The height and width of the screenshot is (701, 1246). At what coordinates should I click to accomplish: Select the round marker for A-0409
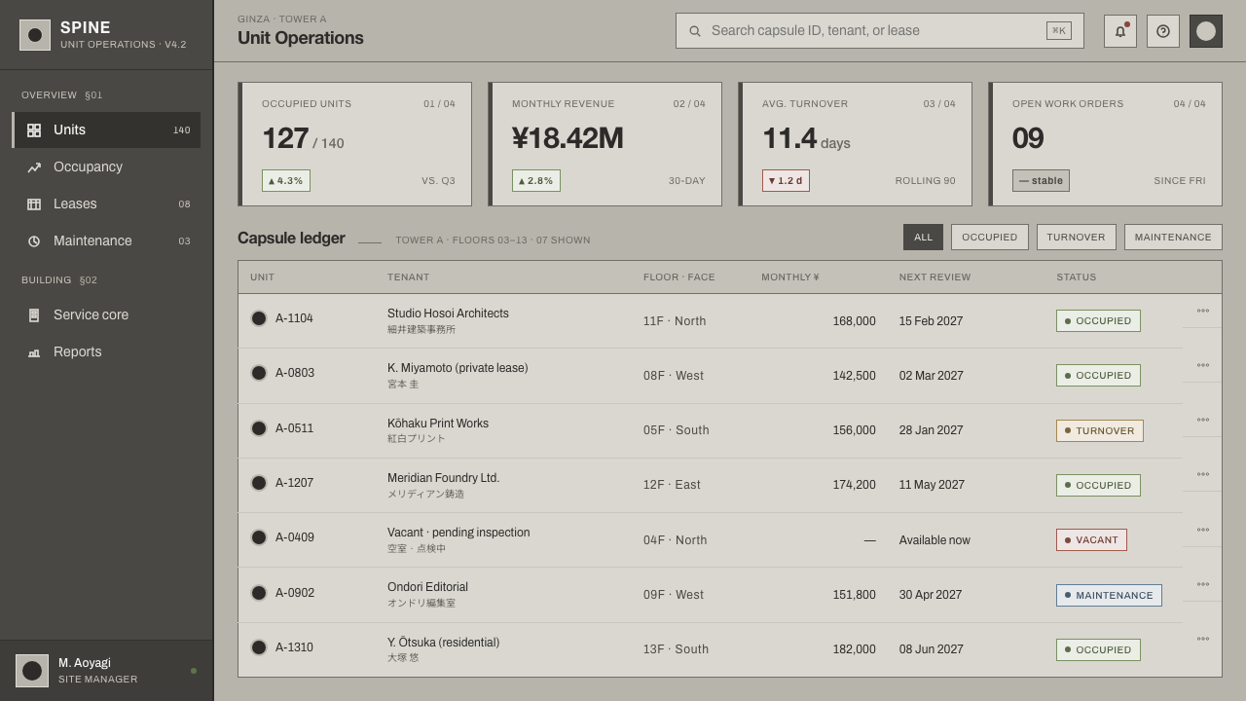[259, 537]
